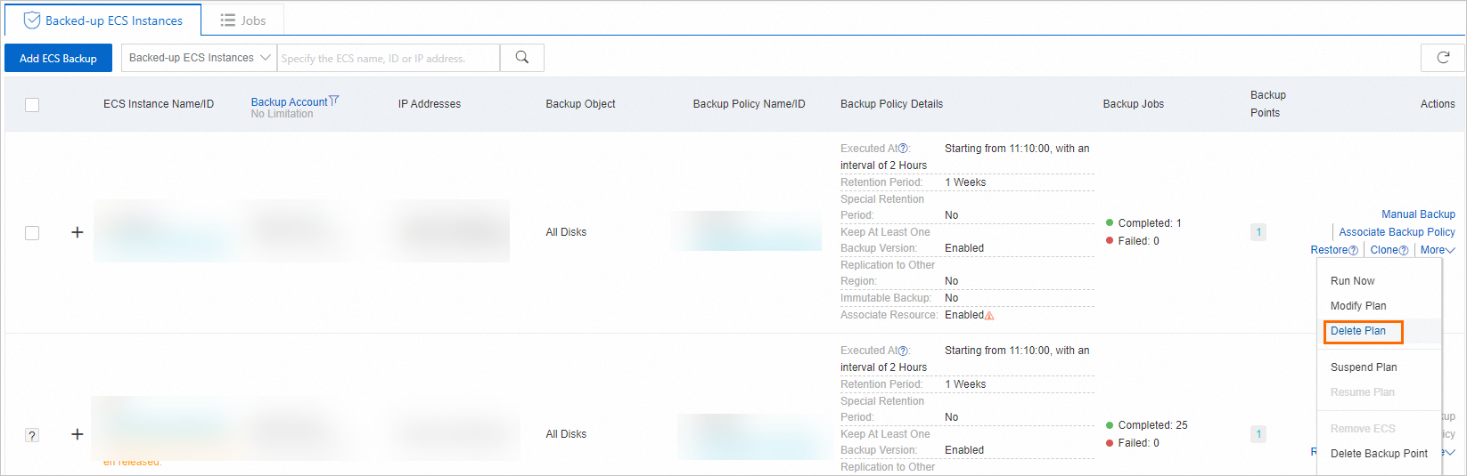Click the search magnifier icon button
The width and height of the screenshot is (1467, 476).
tap(522, 58)
